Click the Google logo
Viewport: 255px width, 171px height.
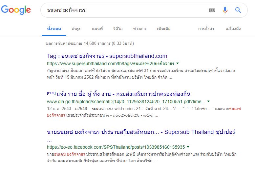click(16, 10)
